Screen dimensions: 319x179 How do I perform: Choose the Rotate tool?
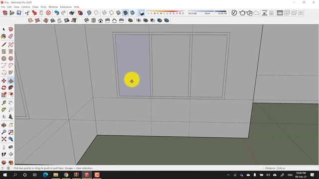point(3,88)
